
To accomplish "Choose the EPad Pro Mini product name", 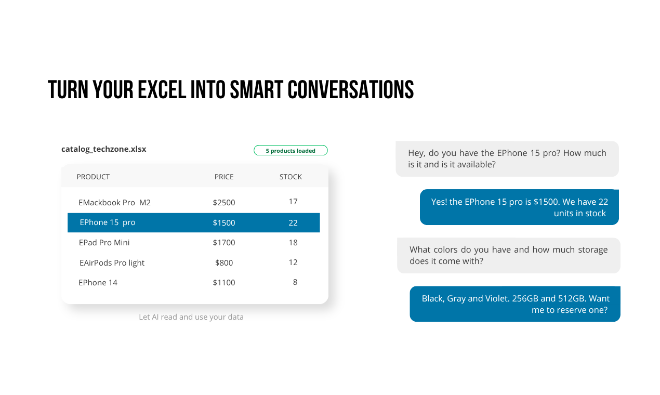I will point(104,243).
